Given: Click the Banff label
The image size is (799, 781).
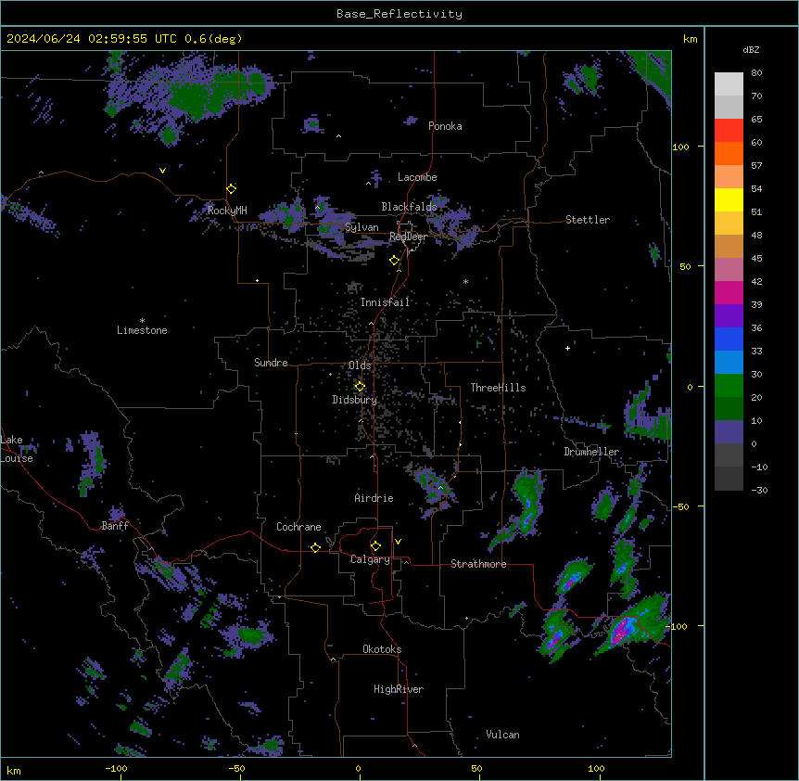Looking at the screenshot, I should (x=115, y=526).
